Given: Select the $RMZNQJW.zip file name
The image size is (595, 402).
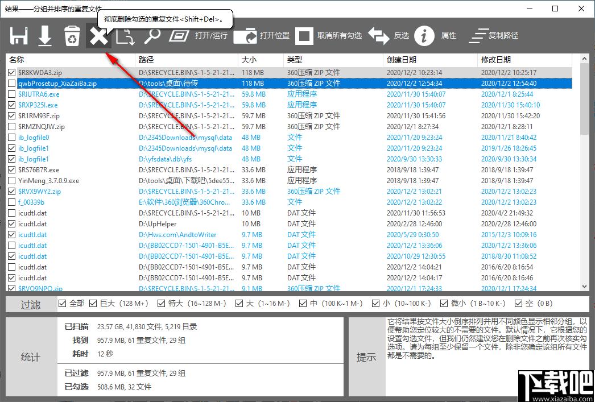Looking at the screenshot, I should click(42, 127).
